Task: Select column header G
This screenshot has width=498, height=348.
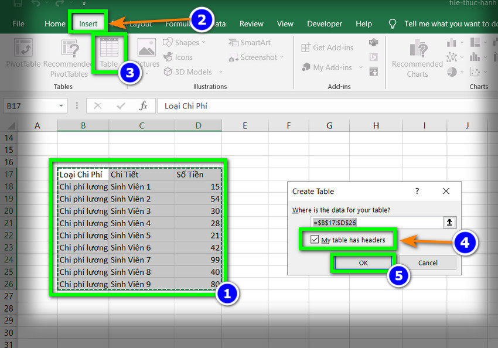Action: (x=329, y=125)
